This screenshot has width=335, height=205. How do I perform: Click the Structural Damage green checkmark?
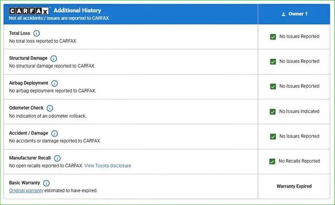click(273, 62)
